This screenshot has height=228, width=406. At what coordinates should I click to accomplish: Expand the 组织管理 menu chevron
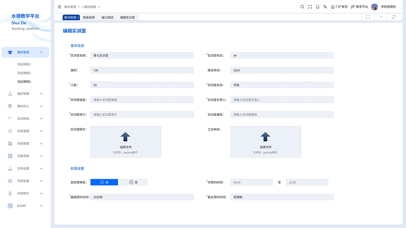pos(41,94)
